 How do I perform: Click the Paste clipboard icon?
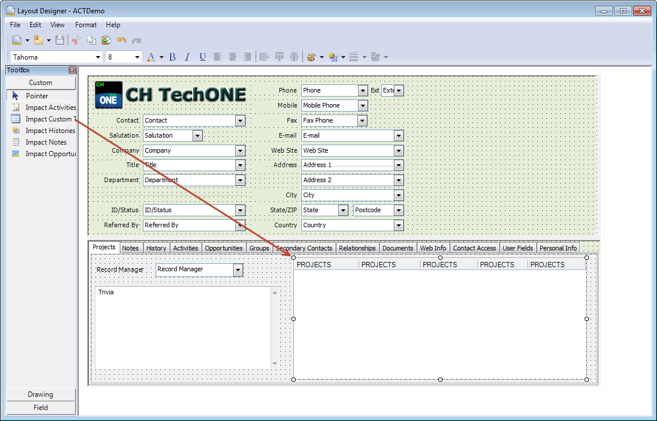coord(106,40)
